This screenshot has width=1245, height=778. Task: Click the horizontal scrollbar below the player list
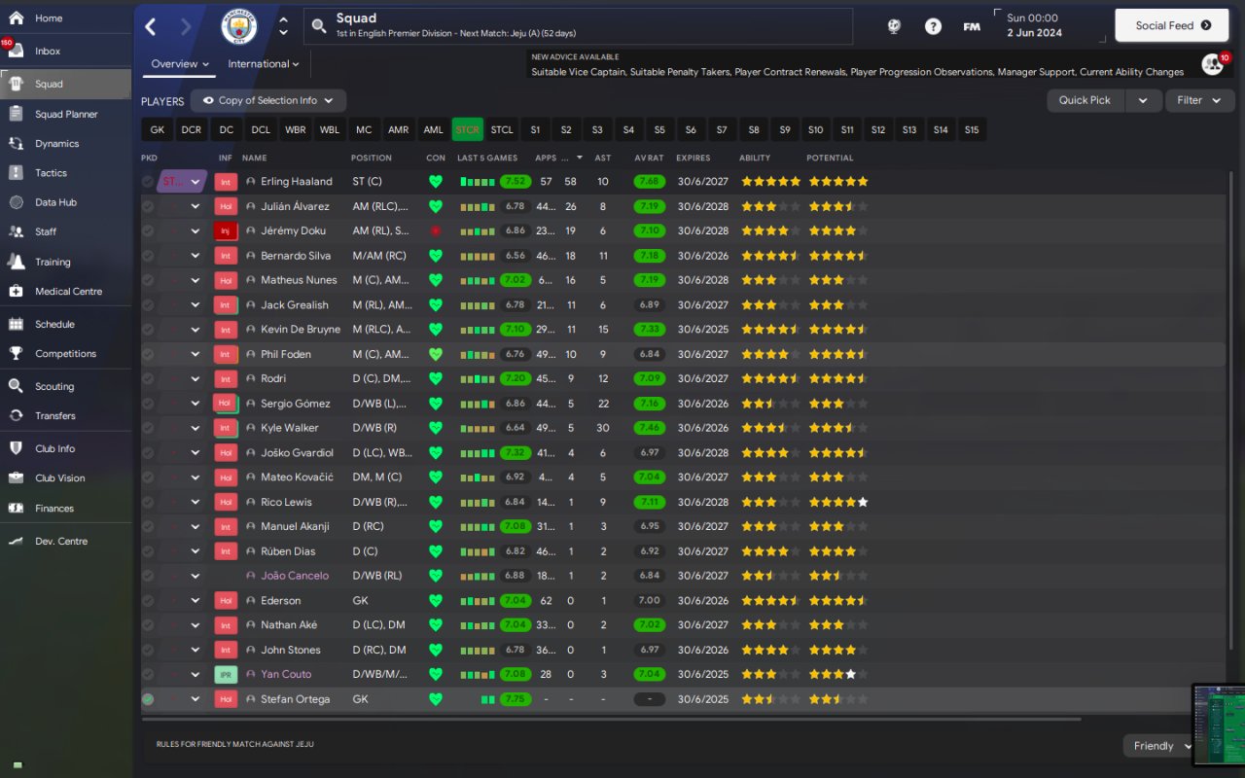pyautogui.click(x=612, y=720)
